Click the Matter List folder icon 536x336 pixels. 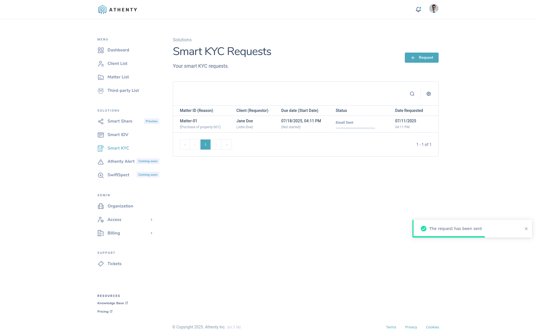[x=101, y=77]
